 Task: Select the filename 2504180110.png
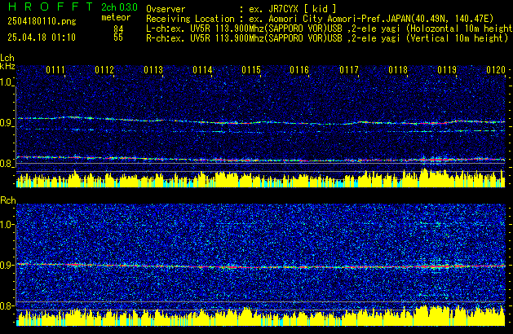tap(42, 21)
